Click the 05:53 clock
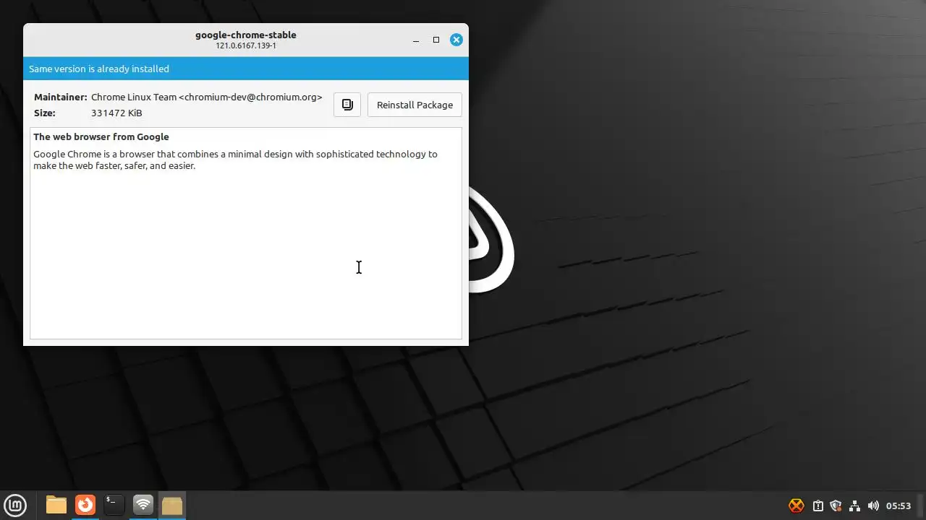Screen dimensions: 926x520 pyautogui.click(x=899, y=506)
